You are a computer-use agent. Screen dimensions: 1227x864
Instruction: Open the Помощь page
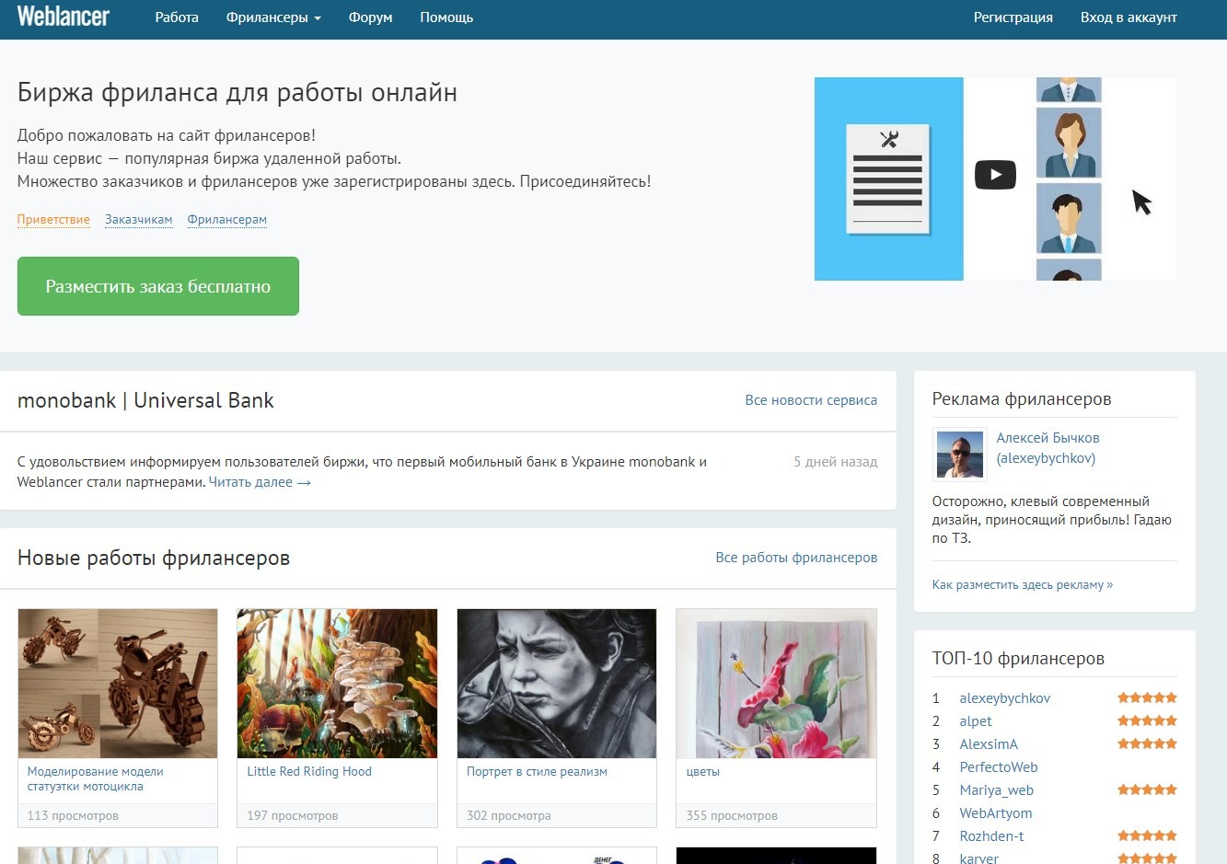446,17
